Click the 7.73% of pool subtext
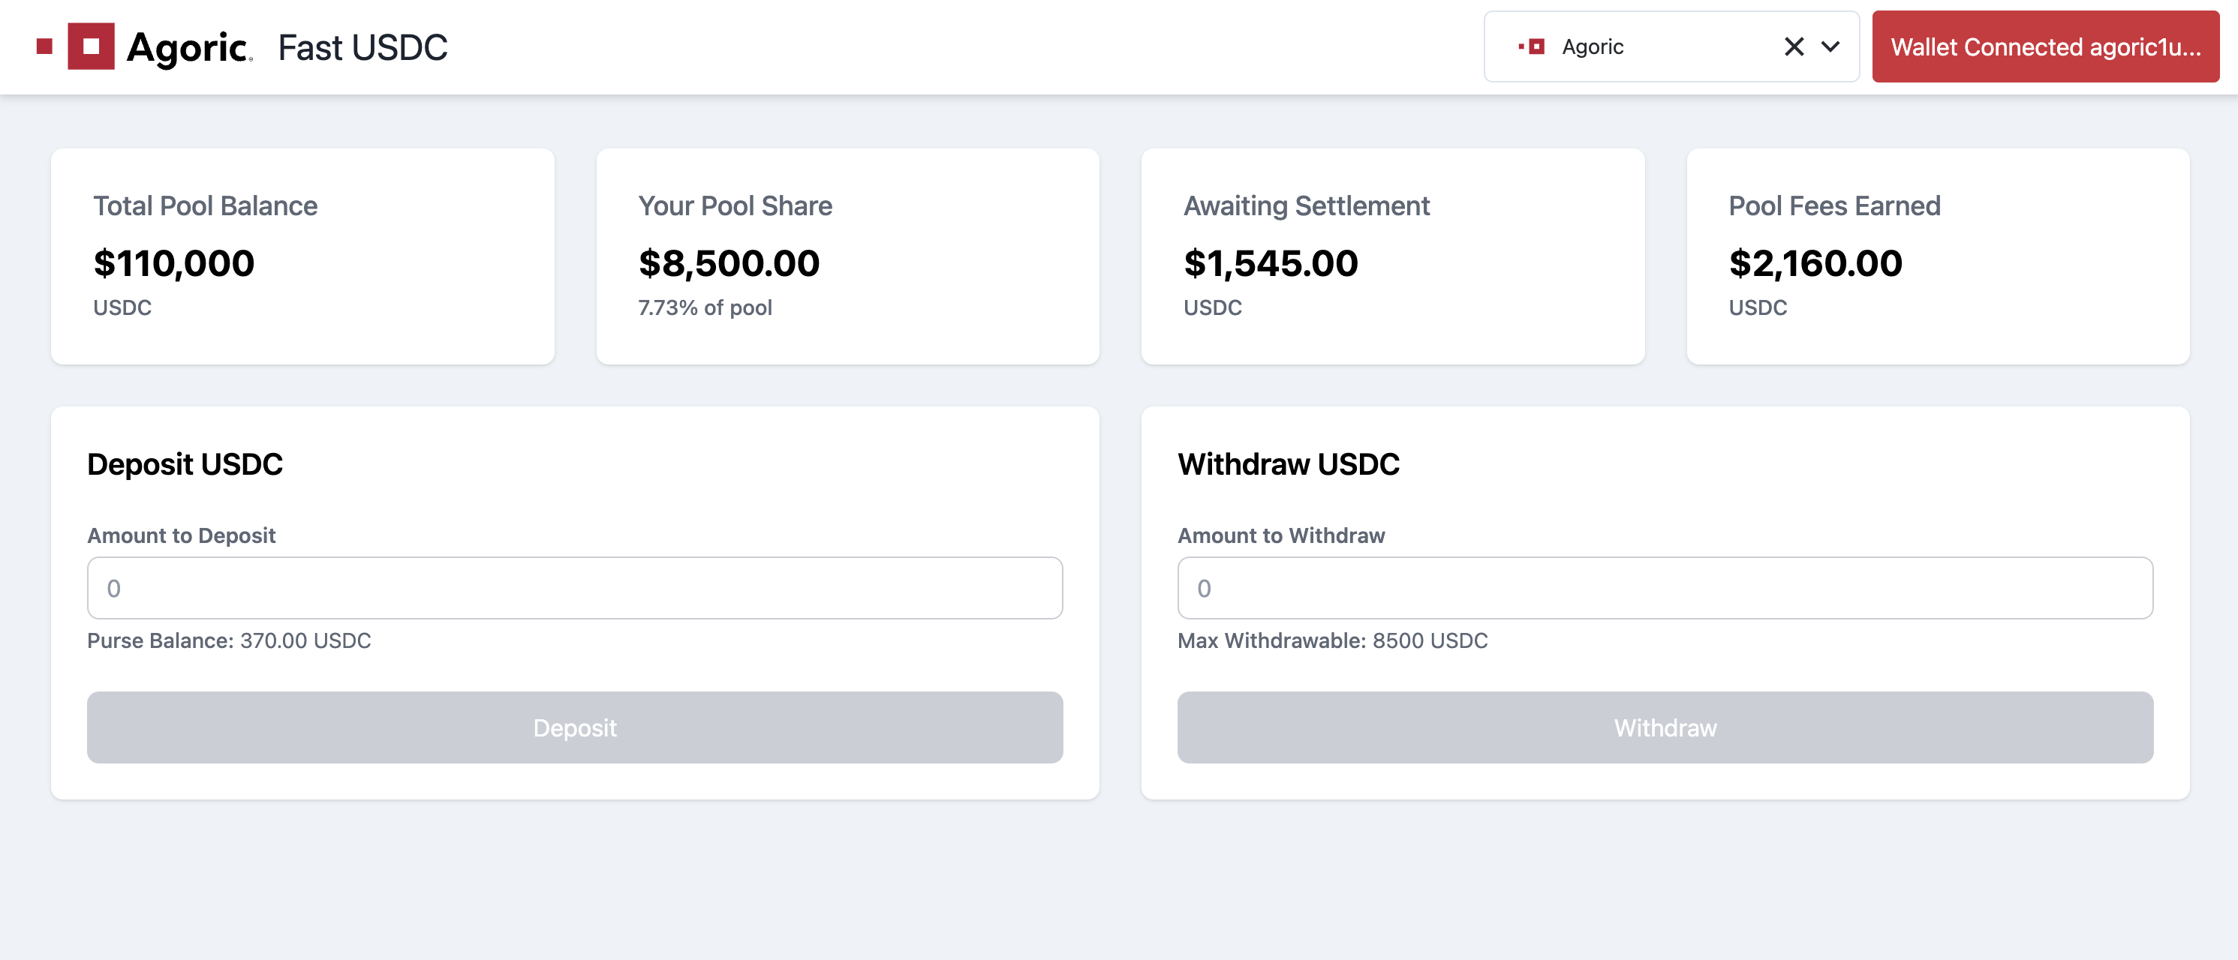This screenshot has height=960, width=2238. click(x=705, y=307)
